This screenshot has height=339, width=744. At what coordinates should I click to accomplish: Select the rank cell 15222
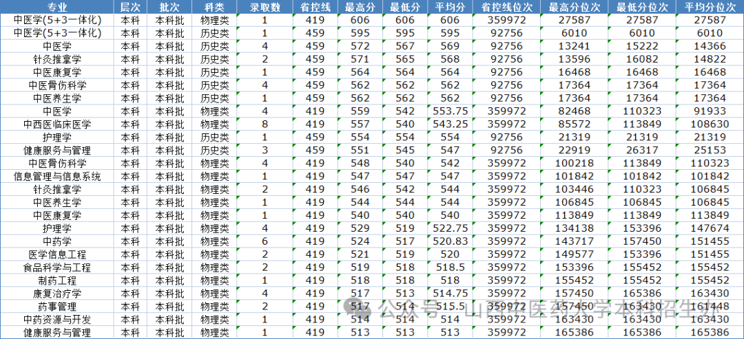coord(643,46)
